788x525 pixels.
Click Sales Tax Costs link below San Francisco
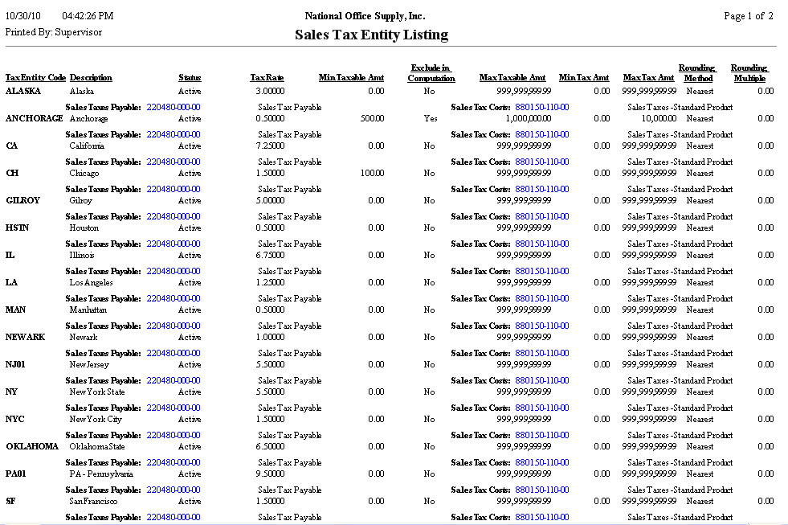click(541, 517)
